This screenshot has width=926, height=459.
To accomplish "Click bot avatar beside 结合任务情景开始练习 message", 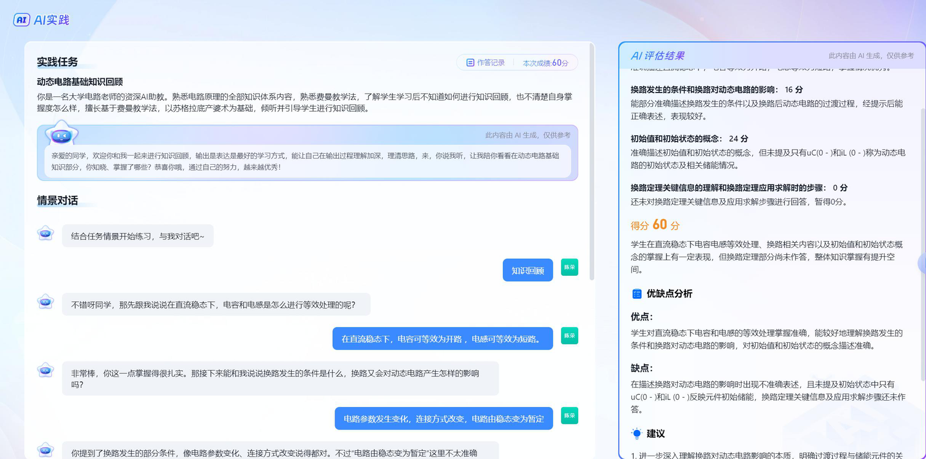I will pyautogui.click(x=46, y=234).
